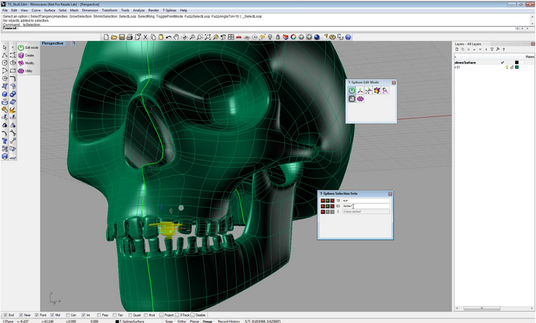
Task: Click the Undo arrow icon
Action: pyautogui.click(x=168, y=37)
